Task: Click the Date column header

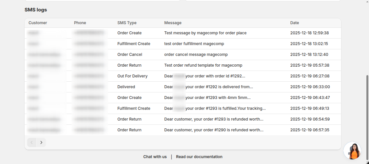Action: coord(295,23)
